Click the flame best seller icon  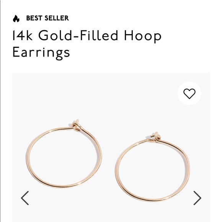coord(16,19)
